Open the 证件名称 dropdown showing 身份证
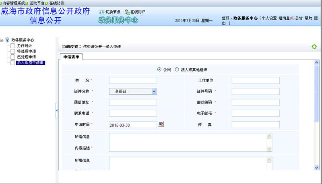Viewport: 322px width, 184px height. click(x=132, y=91)
